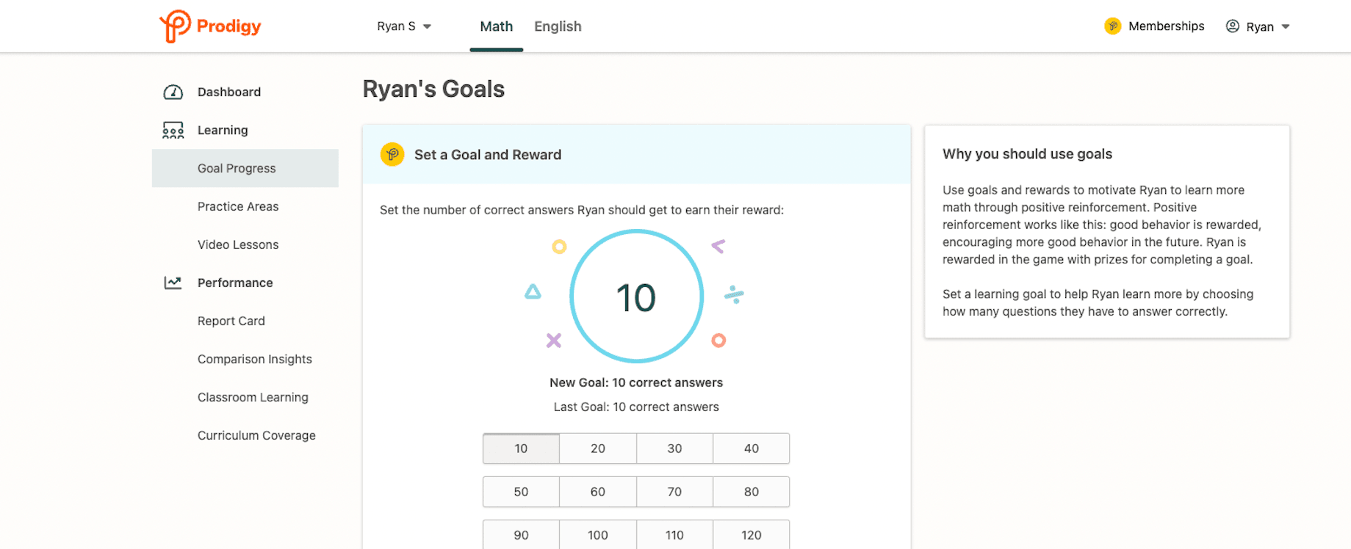Open the Curriculum Coverage page

click(x=256, y=435)
